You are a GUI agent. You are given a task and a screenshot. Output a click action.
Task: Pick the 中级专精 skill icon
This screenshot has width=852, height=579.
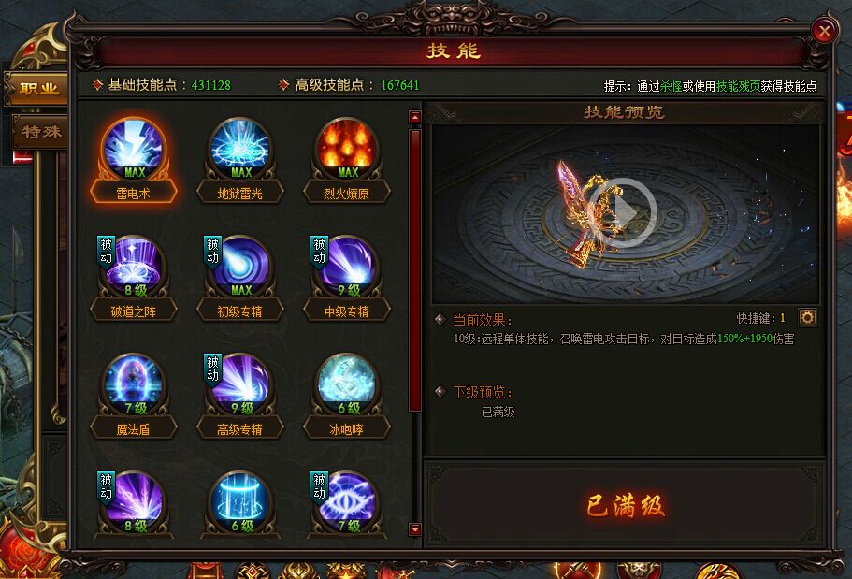347,267
